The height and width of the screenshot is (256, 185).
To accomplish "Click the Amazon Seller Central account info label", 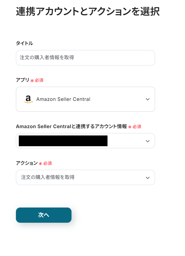I will pyautogui.click(x=71, y=127).
